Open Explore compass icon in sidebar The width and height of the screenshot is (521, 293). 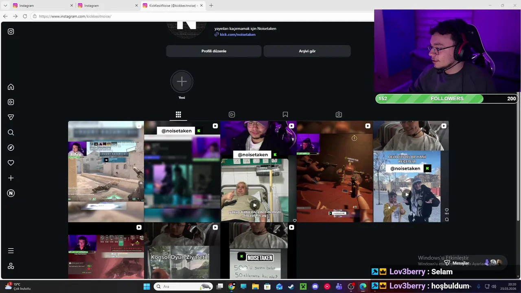click(x=11, y=148)
